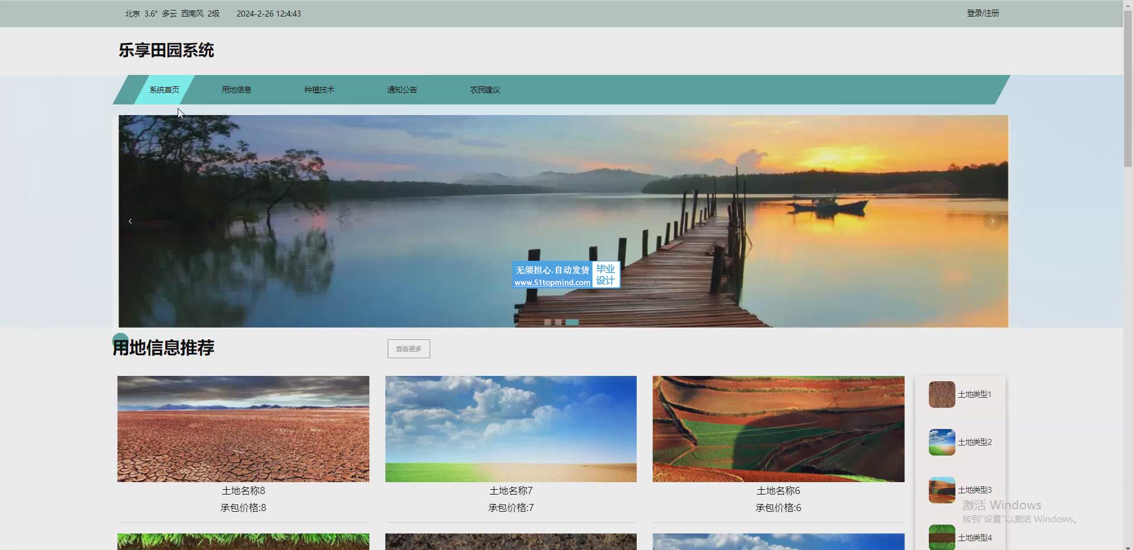Click the 土地名称6 title text
Viewport: 1133px width, 550px height.
coord(778,490)
